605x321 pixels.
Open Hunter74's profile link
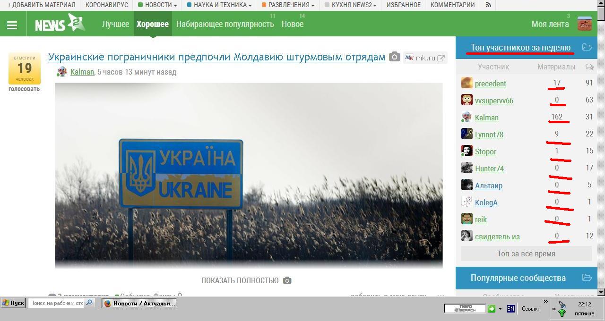489,169
